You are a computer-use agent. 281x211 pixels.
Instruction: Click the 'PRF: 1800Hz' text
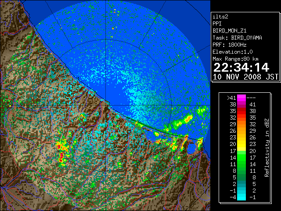pyautogui.click(x=230, y=45)
